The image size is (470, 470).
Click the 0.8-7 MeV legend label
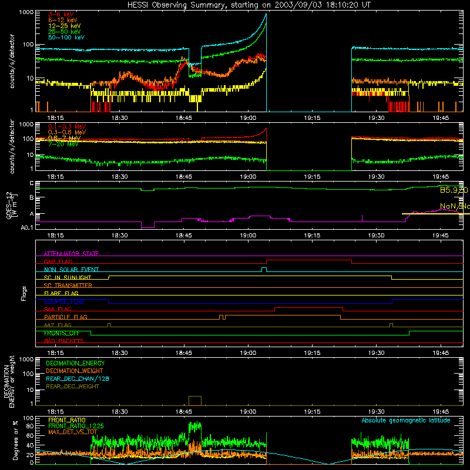click(x=64, y=138)
